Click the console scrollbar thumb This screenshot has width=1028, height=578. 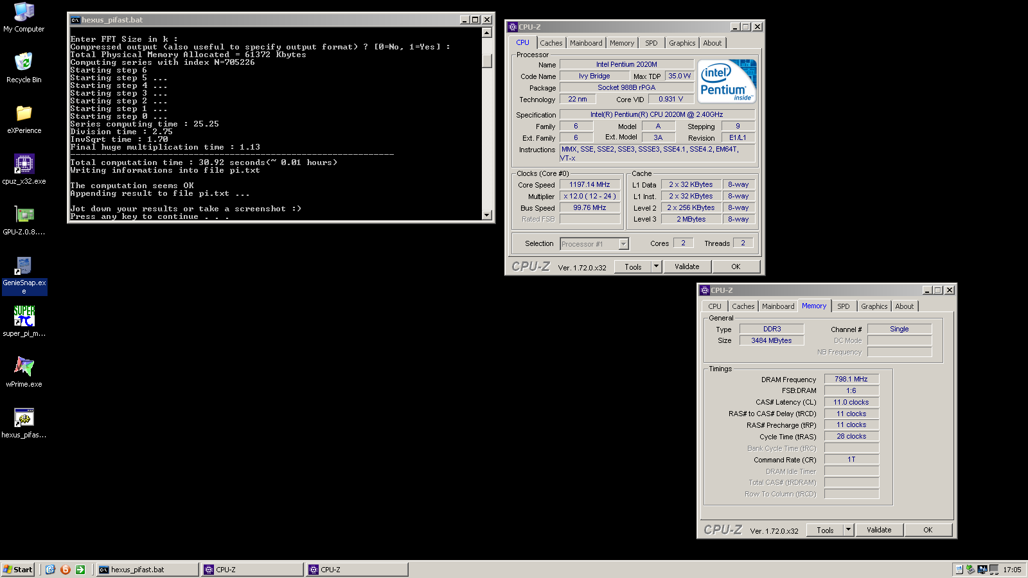pos(487,60)
